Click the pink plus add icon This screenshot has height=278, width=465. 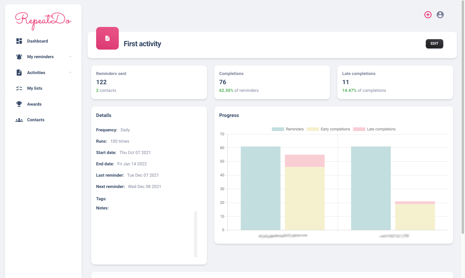pyautogui.click(x=428, y=15)
